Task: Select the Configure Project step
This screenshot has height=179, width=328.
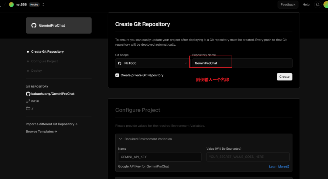Action: point(45,61)
